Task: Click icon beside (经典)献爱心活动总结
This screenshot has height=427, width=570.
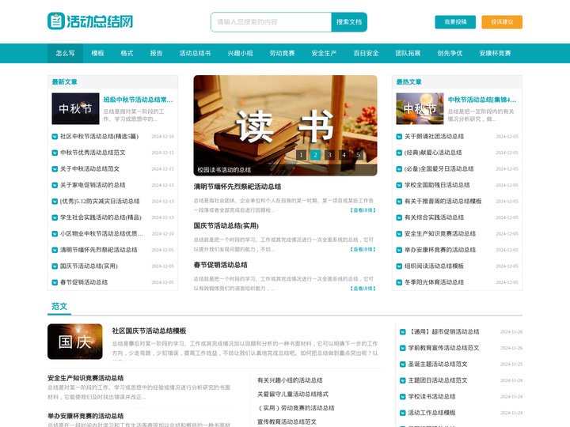Action: (x=399, y=153)
